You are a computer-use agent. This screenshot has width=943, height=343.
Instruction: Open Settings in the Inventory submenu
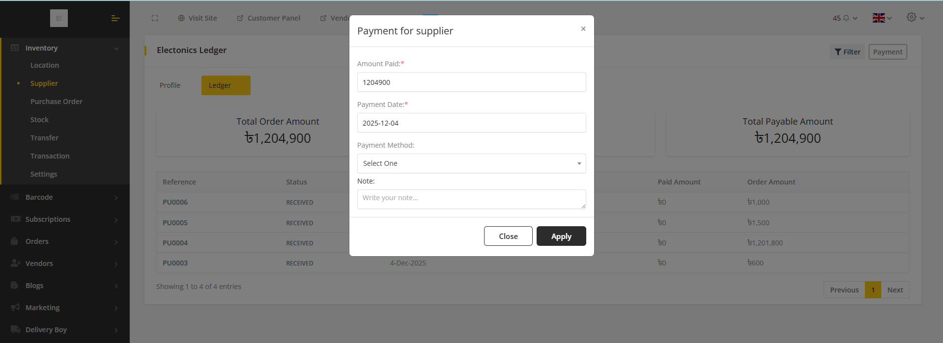pyautogui.click(x=44, y=174)
